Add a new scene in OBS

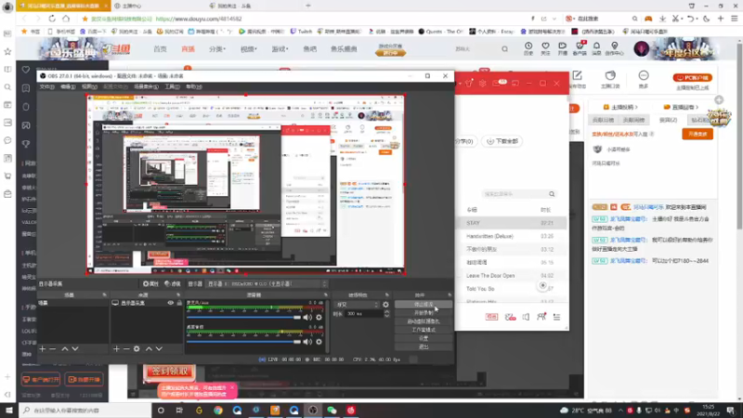click(x=42, y=349)
